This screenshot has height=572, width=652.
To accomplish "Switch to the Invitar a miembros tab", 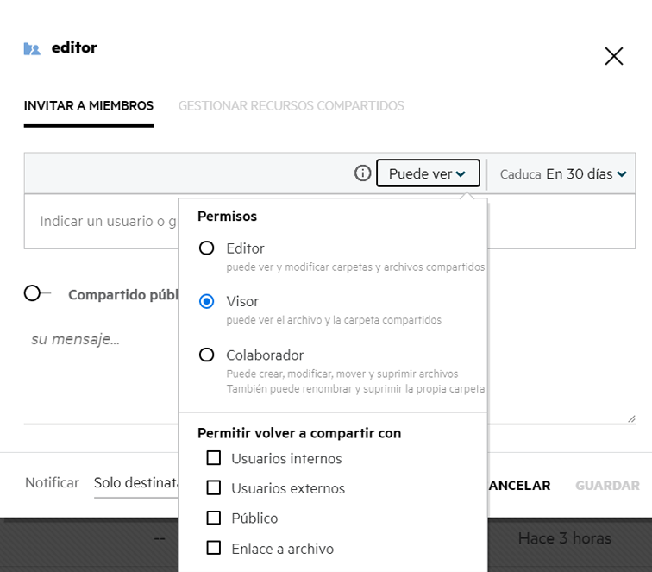I will coord(89,106).
